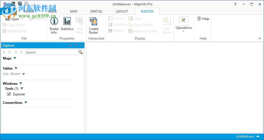Click the Close All icon in quick access toolbar

27,4
